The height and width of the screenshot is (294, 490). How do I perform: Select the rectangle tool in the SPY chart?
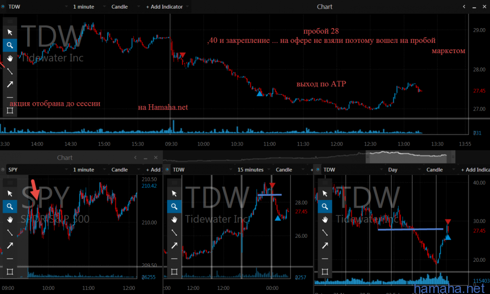[x=10, y=272]
